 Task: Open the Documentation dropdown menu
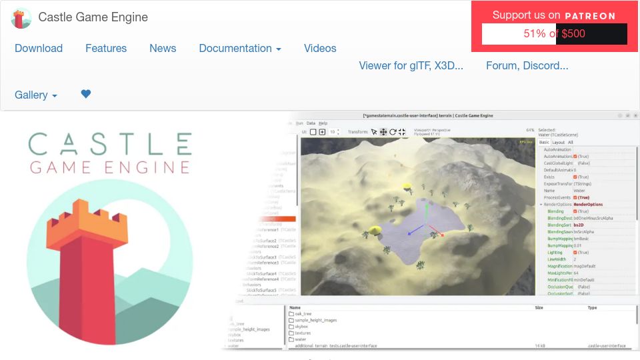tap(240, 48)
